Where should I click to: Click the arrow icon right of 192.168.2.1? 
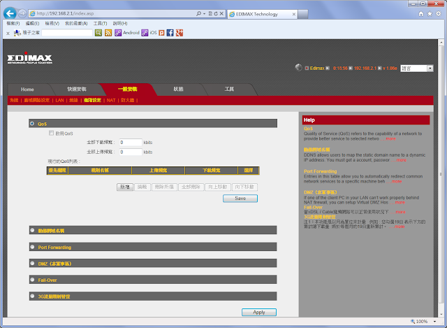pos(380,69)
